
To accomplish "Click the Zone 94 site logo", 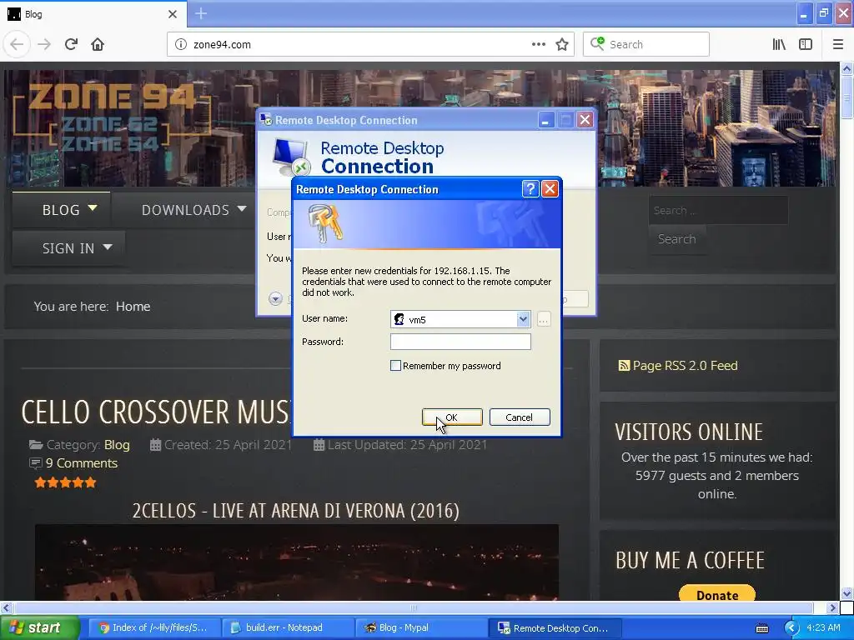I will (112, 117).
